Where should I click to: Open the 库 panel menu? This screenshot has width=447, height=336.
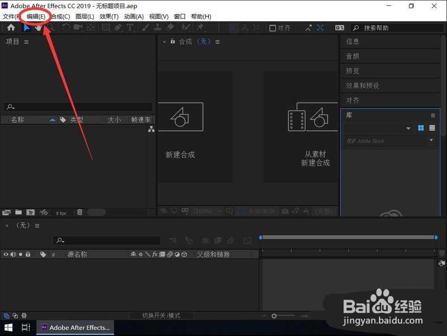pyautogui.click(x=433, y=115)
